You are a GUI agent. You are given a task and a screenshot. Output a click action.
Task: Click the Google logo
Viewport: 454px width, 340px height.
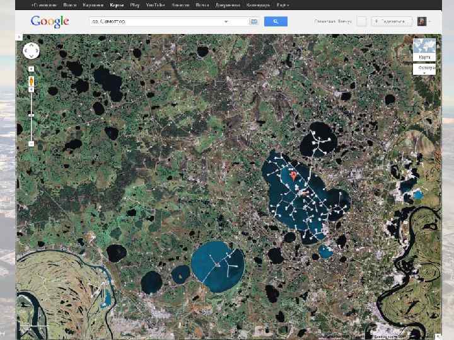point(50,21)
